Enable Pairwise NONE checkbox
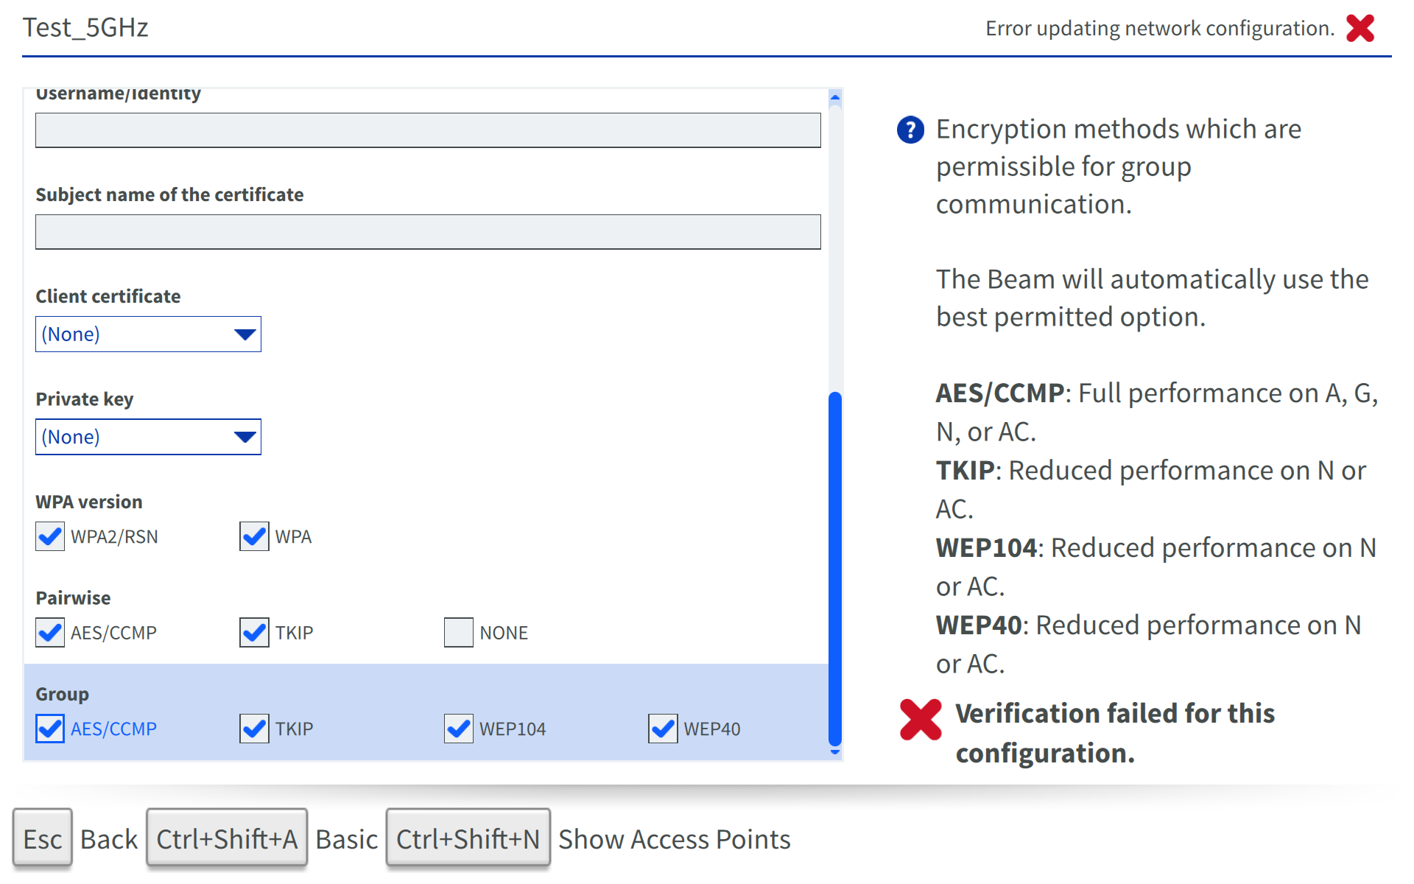This screenshot has height=884, width=1414. [x=458, y=632]
